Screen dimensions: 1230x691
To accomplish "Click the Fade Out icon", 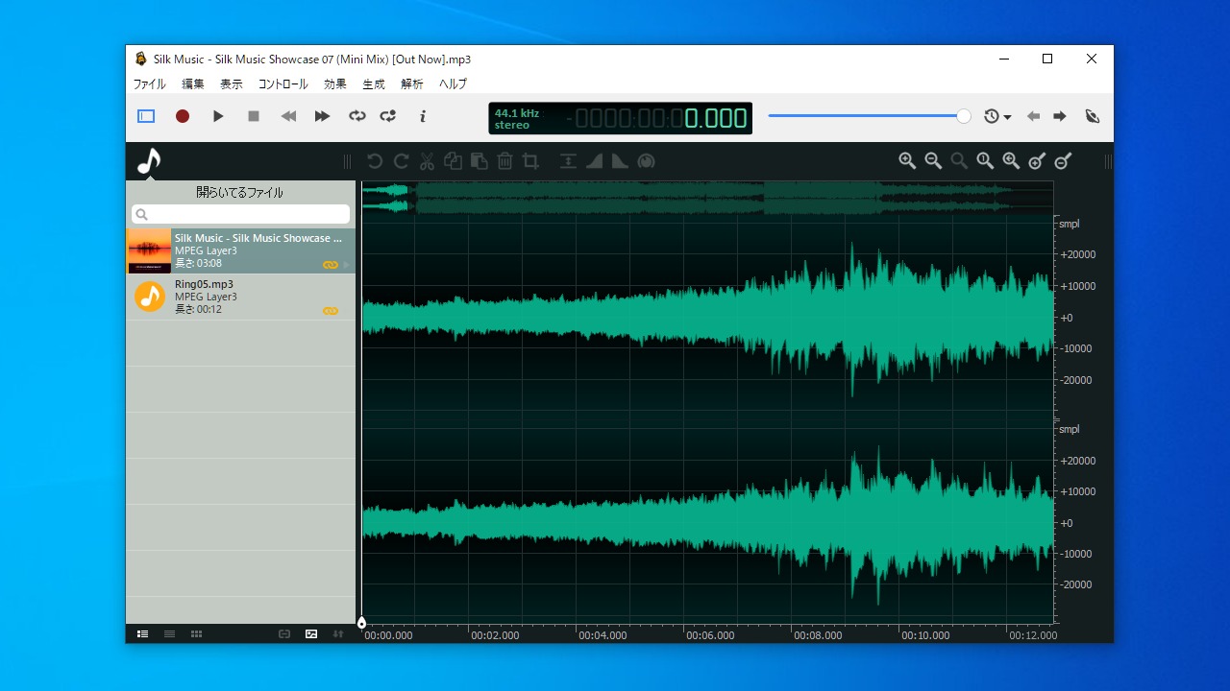I will coord(621,161).
